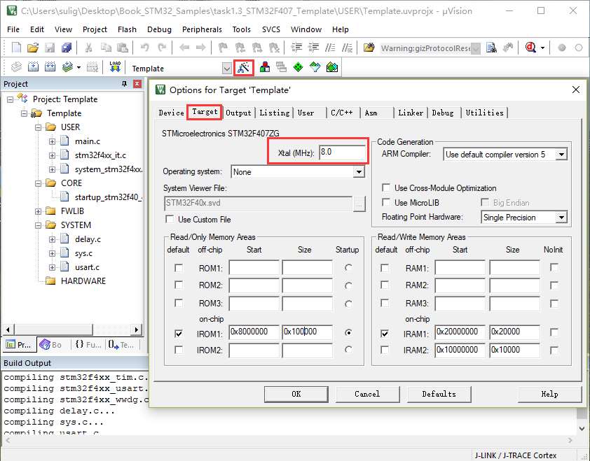This screenshot has height=461, width=590.
Task: Click the Insert Bookmark flag icon
Action: click(223, 48)
